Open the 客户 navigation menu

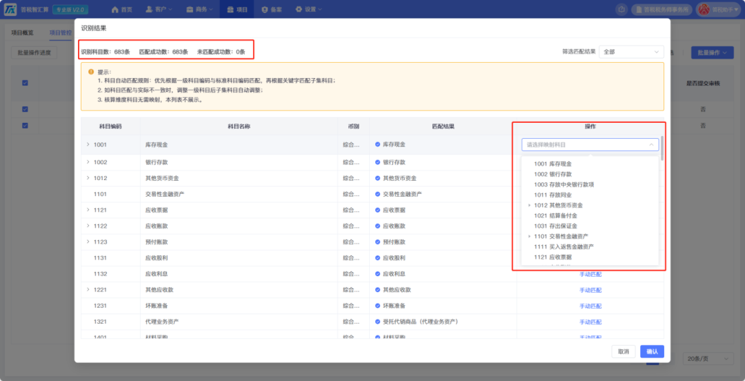click(x=159, y=9)
